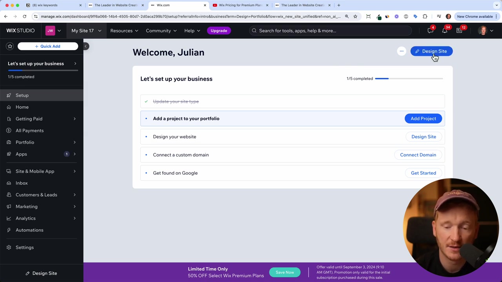Viewport: 502px width, 282px height.
Task: Open the My Site 17 dropdown
Action: pos(86,31)
